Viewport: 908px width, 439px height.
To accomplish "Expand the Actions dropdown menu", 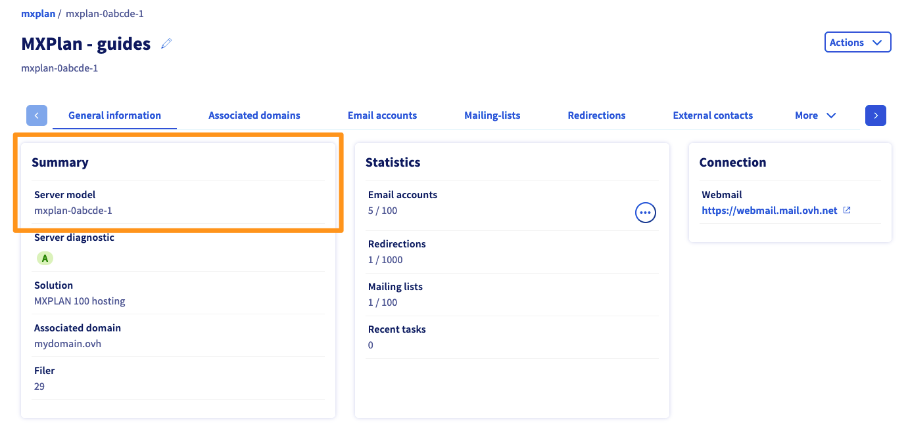I will pos(857,42).
